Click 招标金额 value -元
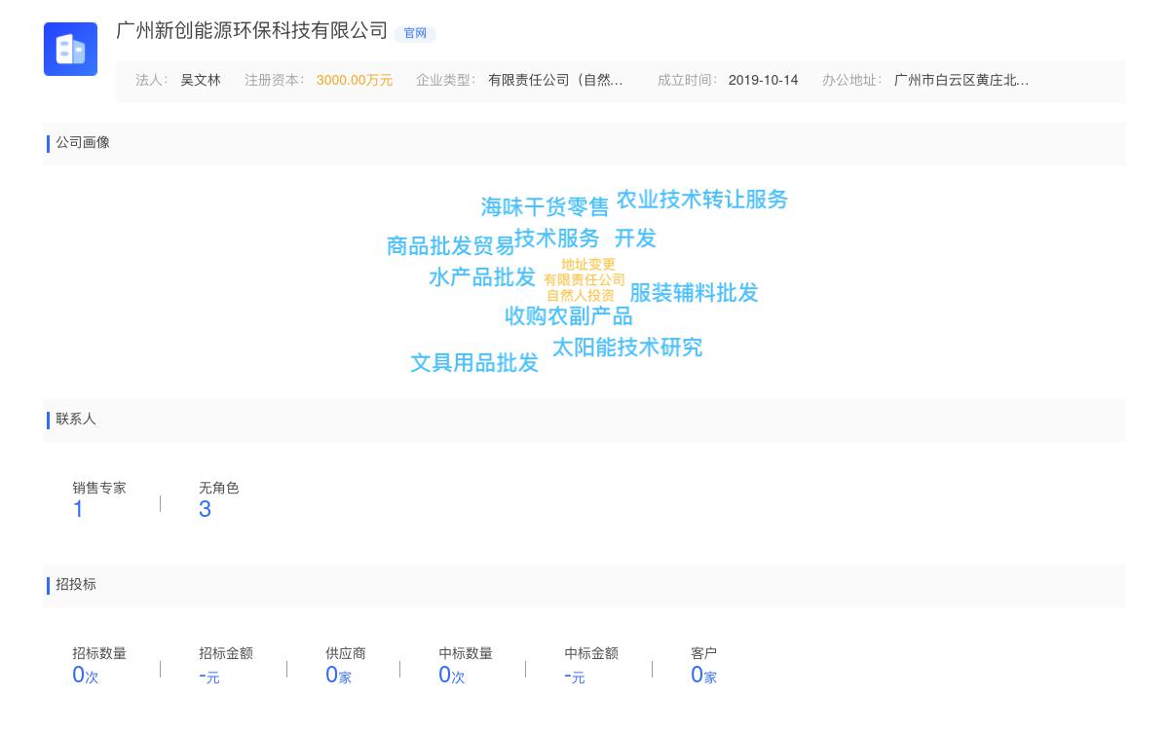This screenshot has width=1169, height=732. 209,676
